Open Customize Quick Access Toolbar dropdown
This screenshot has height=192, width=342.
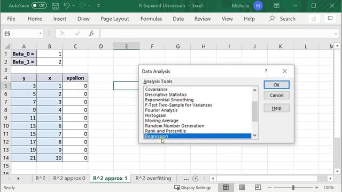[x=98, y=6]
